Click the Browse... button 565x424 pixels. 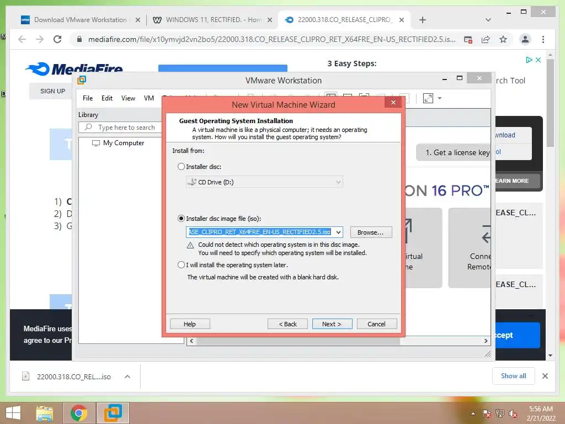371,232
